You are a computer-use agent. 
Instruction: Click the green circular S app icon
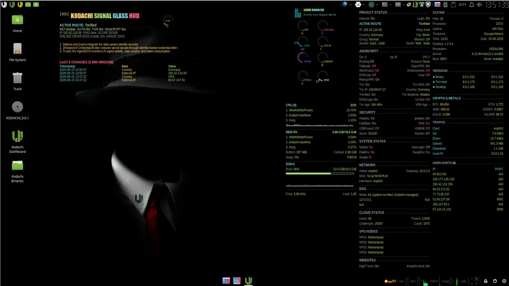click(x=371, y=4)
